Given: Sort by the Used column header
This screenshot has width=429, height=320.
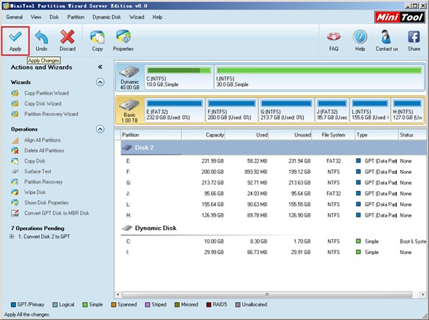Looking at the screenshot, I should 247,135.
